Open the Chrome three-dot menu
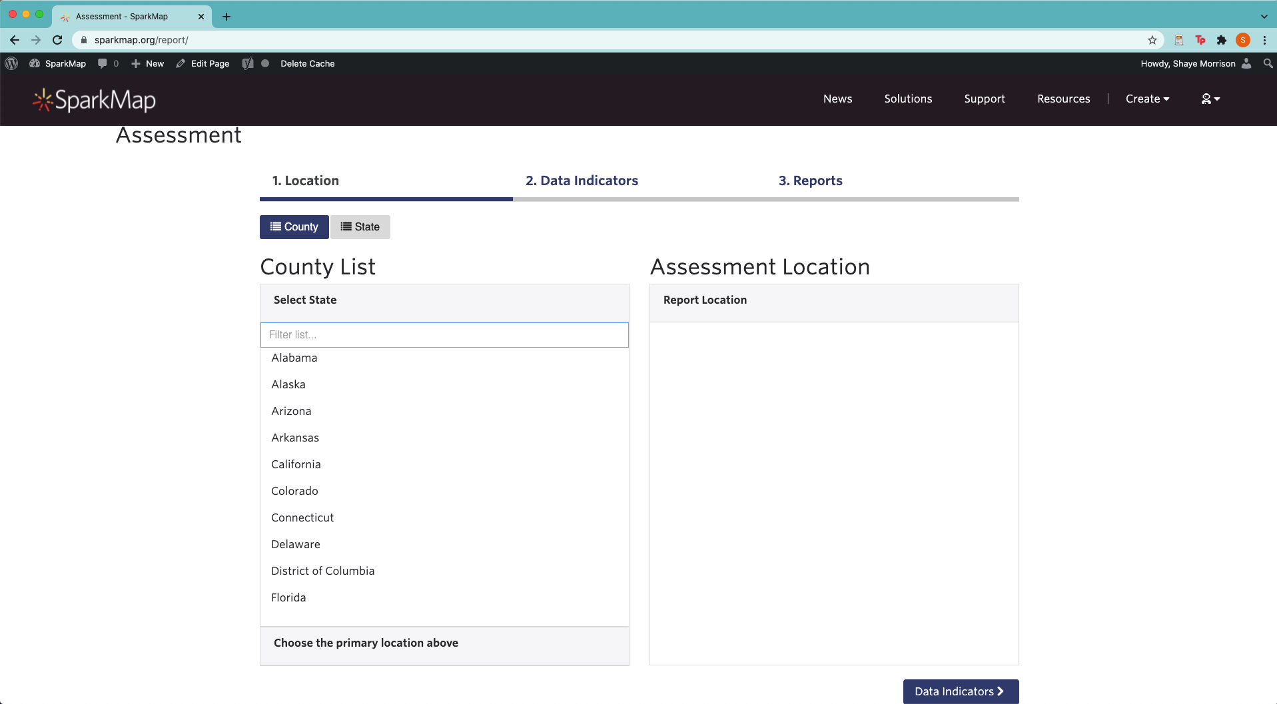 [x=1265, y=40]
